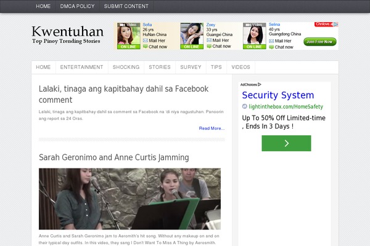Image resolution: width=370 pixels, height=246 pixels.
Task: Click the ad text "Up To 50% Off Limited-time"
Action: [x=284, y=118]
